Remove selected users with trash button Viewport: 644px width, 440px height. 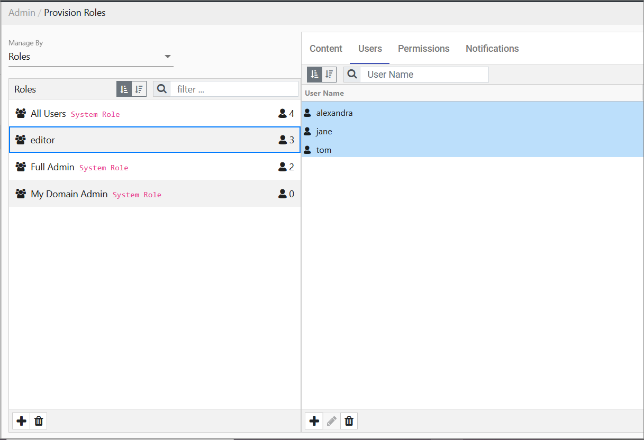click(349, 421)
